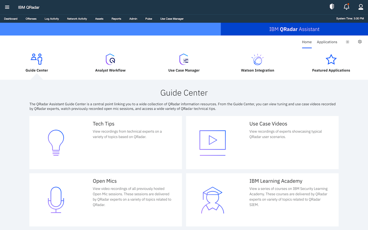Click the Tech Tips card

[106, 142]
